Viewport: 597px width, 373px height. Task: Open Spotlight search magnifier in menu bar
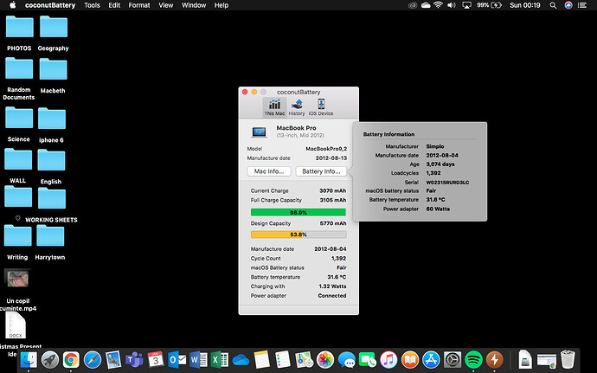[553, 5]
